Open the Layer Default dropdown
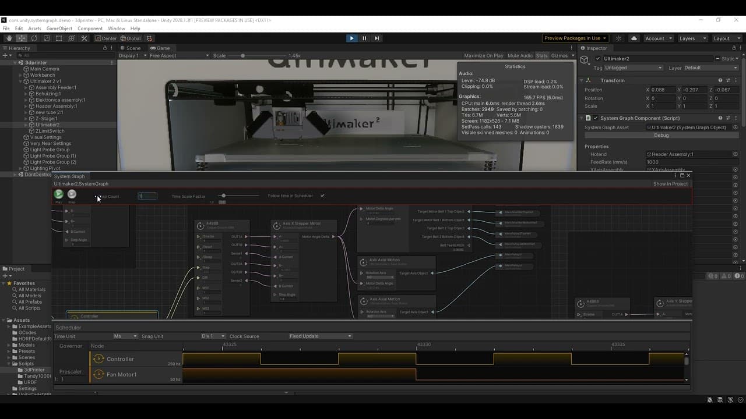The image size is (746, 419). pyautogui.click(x=710, y=68)
